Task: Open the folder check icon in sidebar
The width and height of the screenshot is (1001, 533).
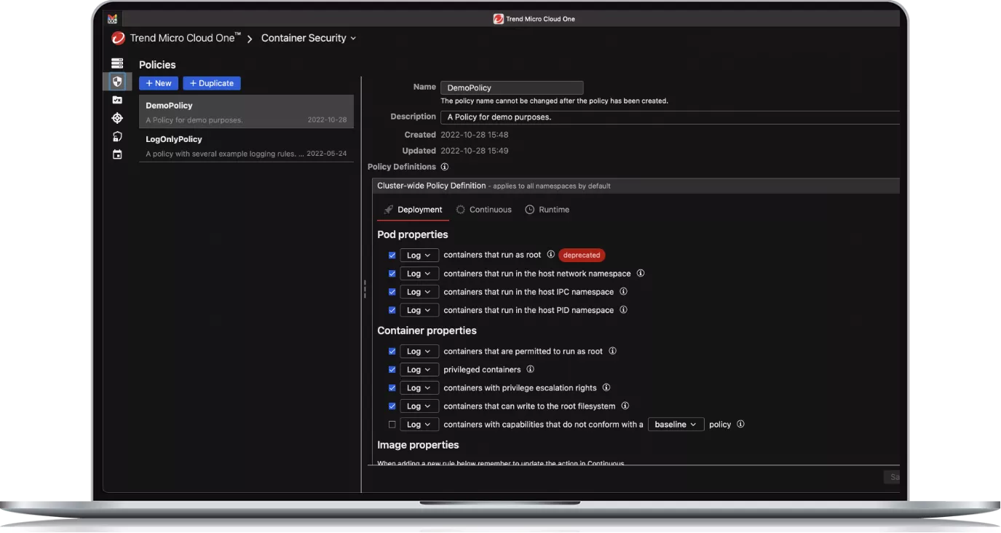Action: (x=117, y=100)
